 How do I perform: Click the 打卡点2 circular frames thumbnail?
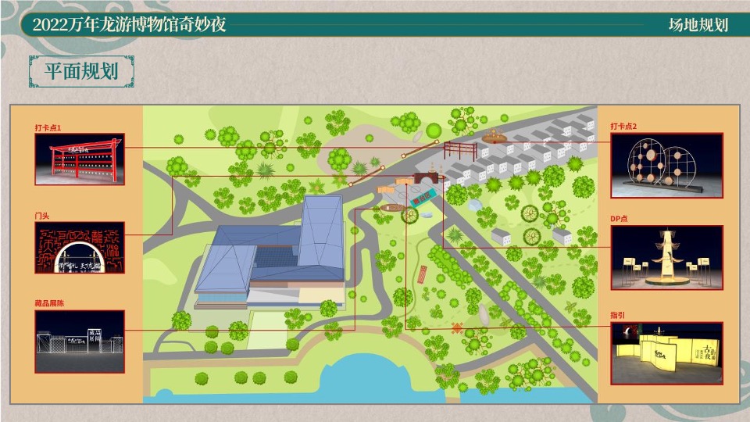click(666, 165)
